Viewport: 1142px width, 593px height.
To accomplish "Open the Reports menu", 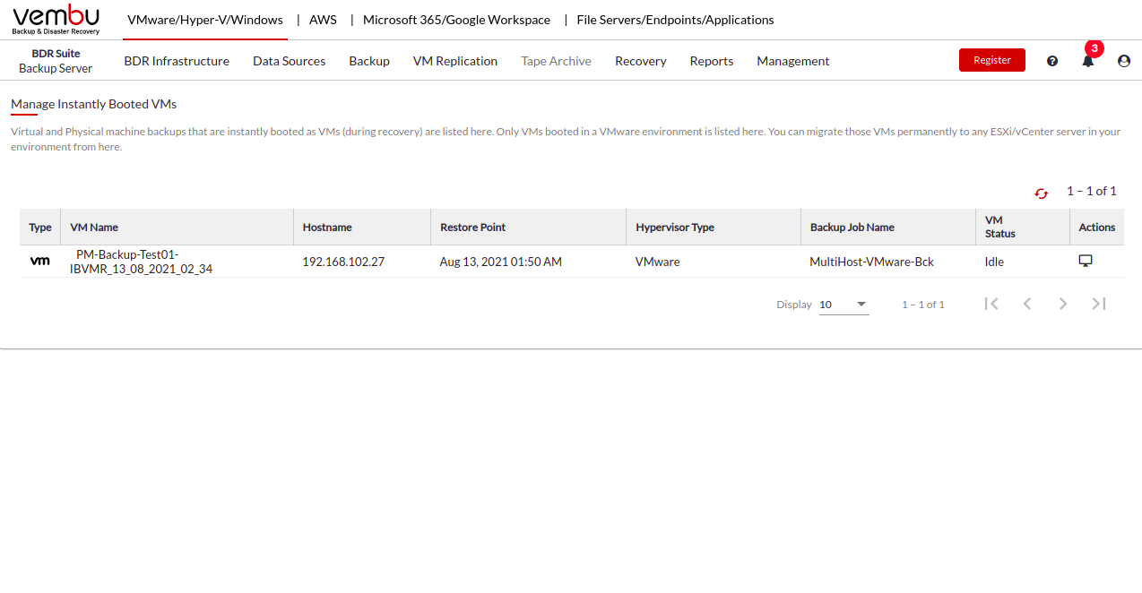I will click(x=712, y=61).
